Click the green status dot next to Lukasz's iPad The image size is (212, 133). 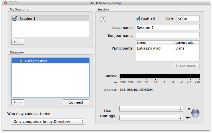coord(21,61)
